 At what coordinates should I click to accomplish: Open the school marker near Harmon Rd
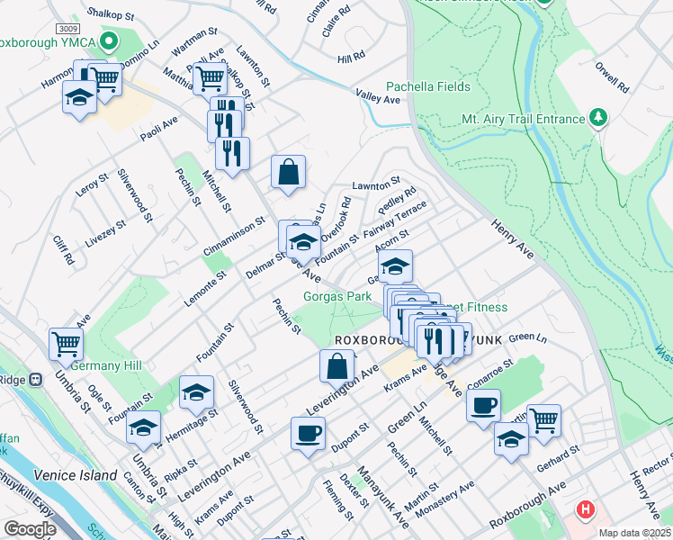click(x=79, y=97)
